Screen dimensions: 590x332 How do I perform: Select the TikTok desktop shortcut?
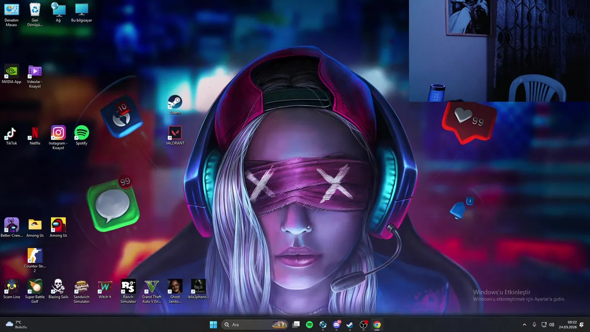(x=12, y=136)
